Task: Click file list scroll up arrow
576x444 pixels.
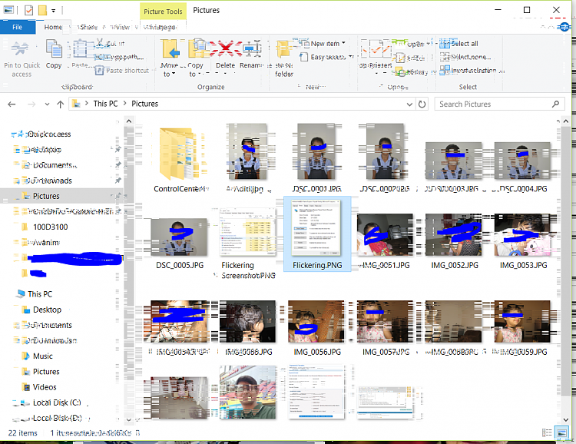Action: (x=566, y=121)
